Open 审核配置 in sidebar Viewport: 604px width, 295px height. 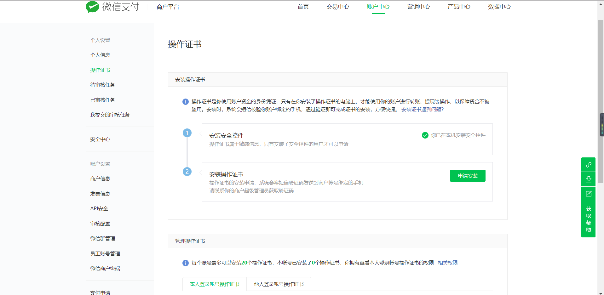pos(100,224)
